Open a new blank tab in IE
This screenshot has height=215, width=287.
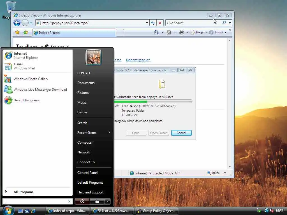120,33
